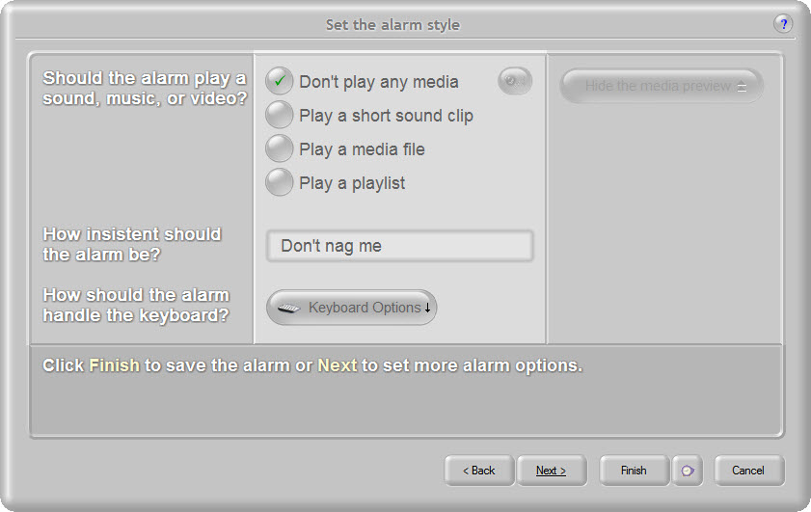Open the "Don't nag me" insistence dropdown
Screen dimensions: 811x512
tap(399, 246)
